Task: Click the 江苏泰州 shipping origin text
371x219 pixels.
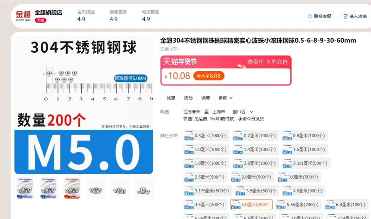Action: 192,112
